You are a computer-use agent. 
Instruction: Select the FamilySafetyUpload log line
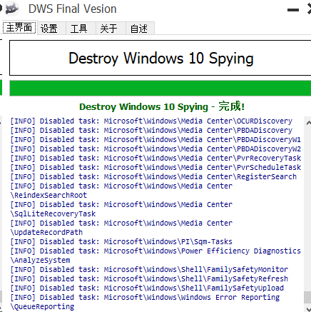(147, 288)
